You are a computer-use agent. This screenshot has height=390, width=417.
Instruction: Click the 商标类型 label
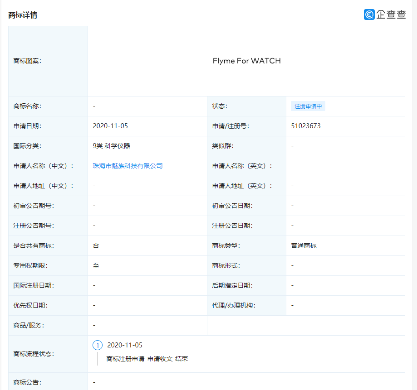tap(226, 246)
